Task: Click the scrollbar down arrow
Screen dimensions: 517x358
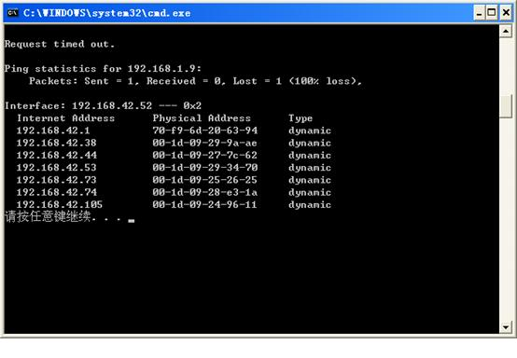Action: coord(506,327)
